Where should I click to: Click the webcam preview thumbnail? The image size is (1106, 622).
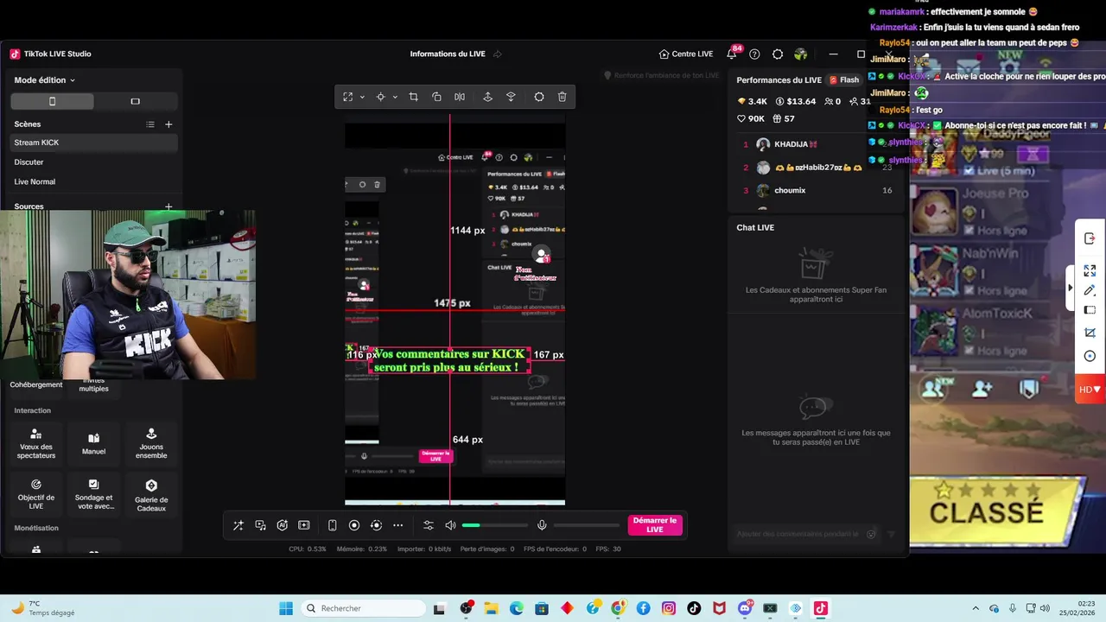128,295
